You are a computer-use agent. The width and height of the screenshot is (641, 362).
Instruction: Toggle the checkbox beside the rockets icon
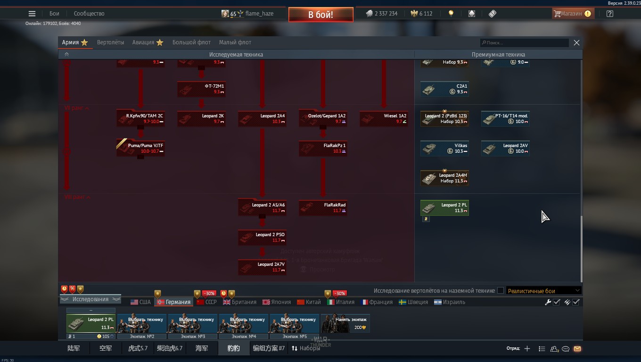pyautogui.click(x=576, y=302)
